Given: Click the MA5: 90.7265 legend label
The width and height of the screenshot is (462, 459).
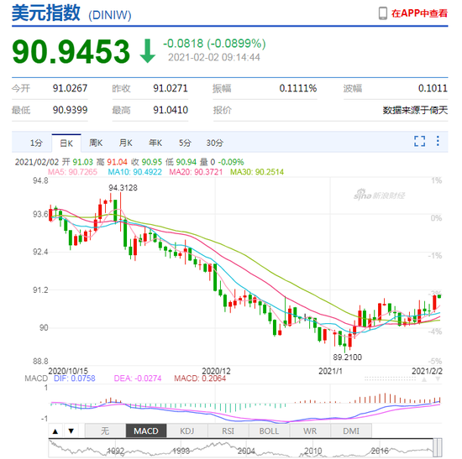Looking at the screenshot, I should coord(72,172).
